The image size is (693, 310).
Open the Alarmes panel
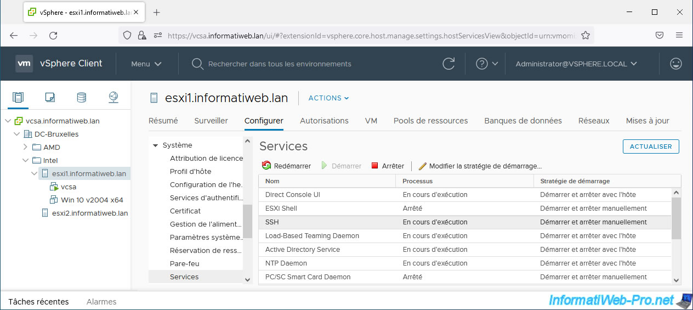click(x=101, y=301)
